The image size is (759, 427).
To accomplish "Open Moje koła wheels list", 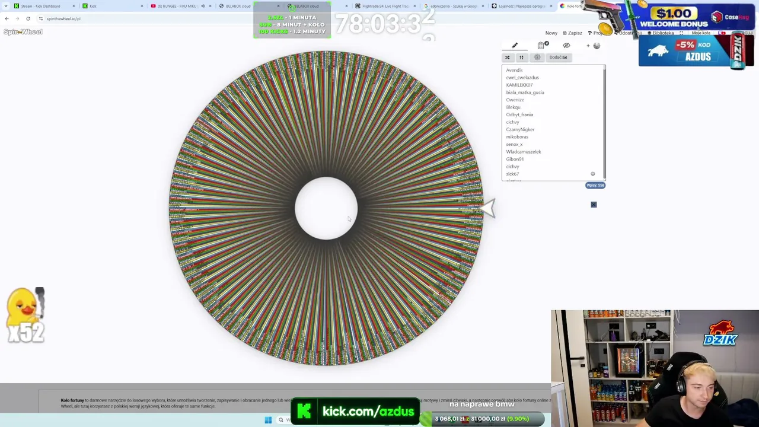I will point(700,33).
